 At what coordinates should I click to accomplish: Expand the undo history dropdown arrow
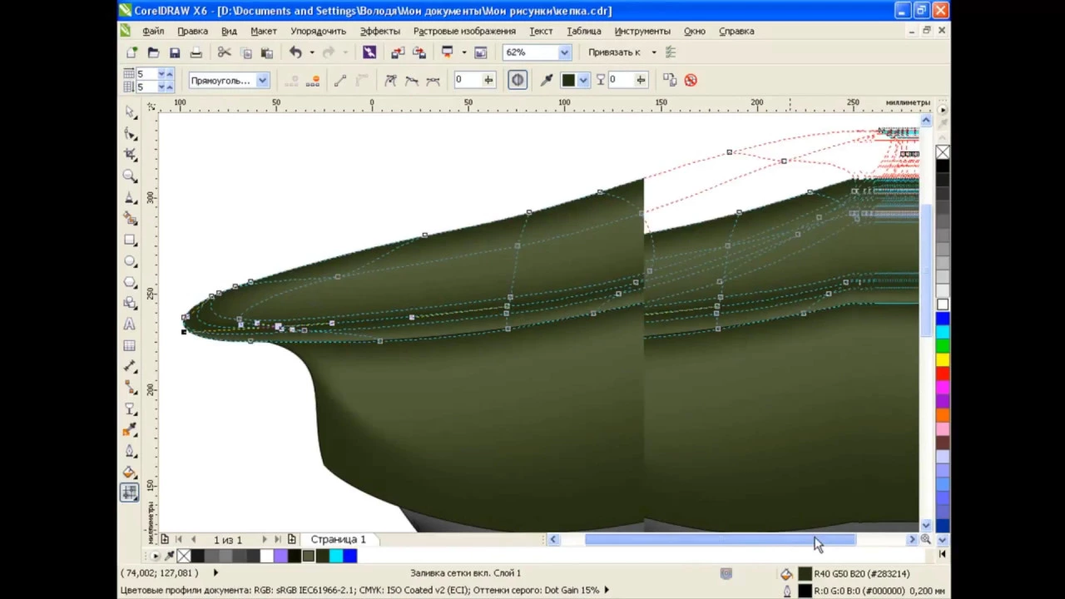coord(312,52)
